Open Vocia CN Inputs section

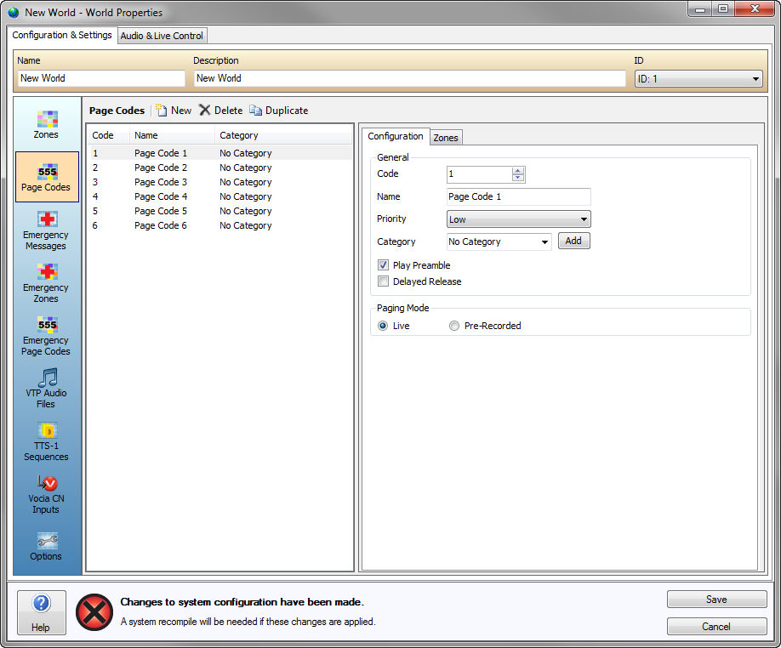coord(46,493)
